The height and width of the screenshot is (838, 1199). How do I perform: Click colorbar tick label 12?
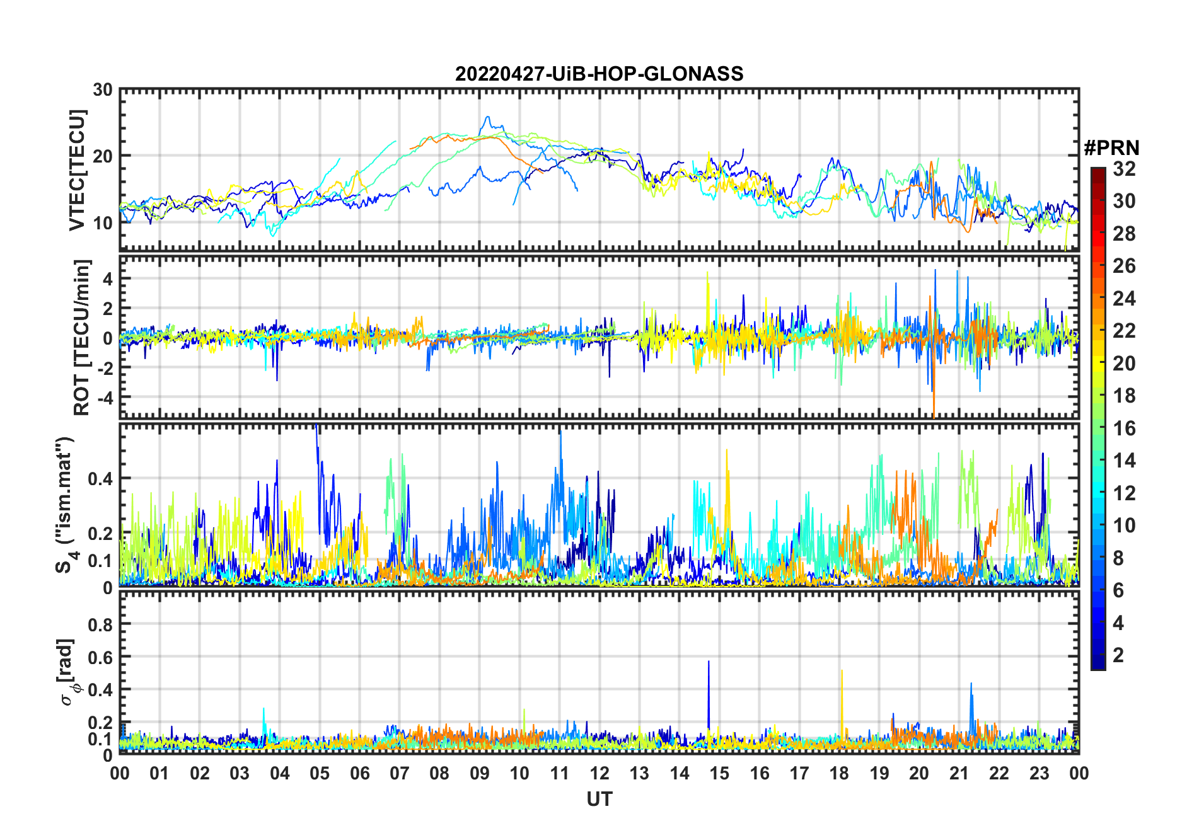click(1124, 493)
